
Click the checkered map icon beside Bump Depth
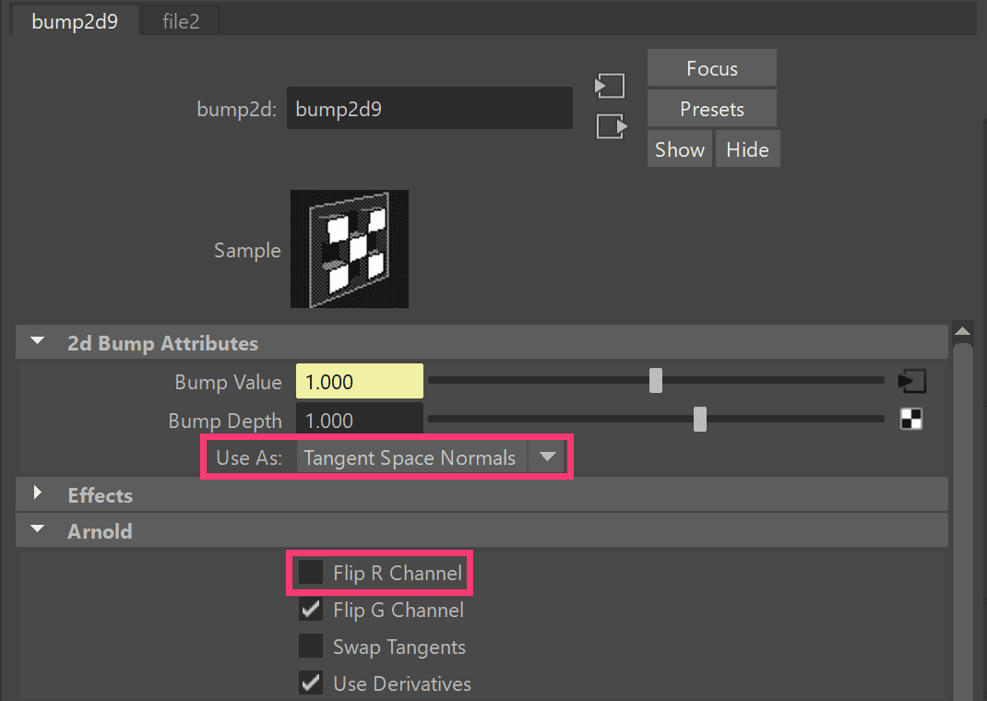pos(911,420)
